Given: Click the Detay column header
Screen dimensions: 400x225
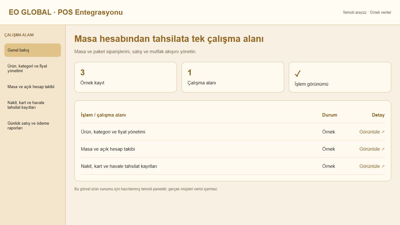Looking at the screenshot, I should coord(378,115).
